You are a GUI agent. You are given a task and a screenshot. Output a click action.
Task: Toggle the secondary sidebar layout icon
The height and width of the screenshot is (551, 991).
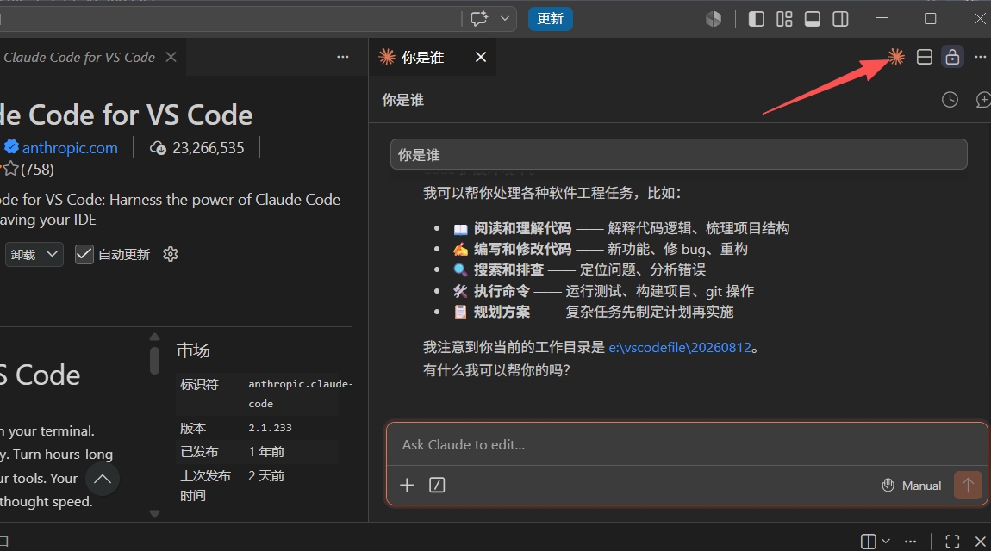point(840,19)
